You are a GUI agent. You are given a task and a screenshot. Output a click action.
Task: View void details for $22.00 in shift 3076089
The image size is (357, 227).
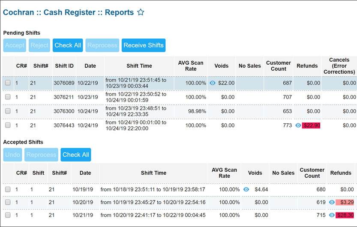(213, 83)
